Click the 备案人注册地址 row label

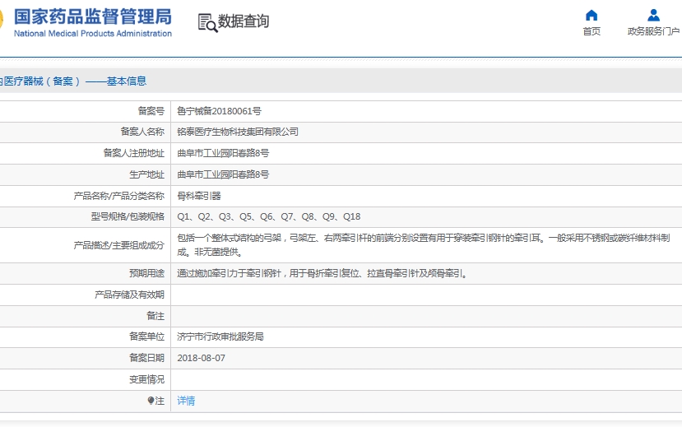134,153
